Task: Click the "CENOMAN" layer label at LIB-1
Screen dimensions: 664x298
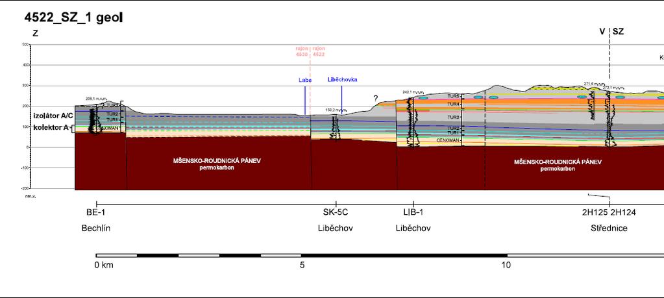Action: [448, 140]
